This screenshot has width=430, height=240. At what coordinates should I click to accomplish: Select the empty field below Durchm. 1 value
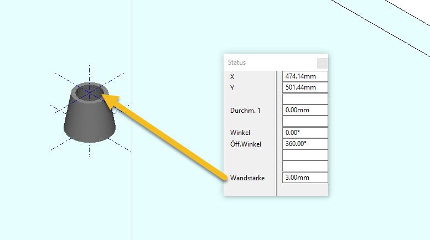click(305, 121)
